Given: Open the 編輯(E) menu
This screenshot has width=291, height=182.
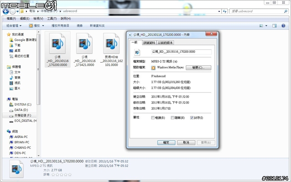Looking at the screenshot, I should point(25,19).
